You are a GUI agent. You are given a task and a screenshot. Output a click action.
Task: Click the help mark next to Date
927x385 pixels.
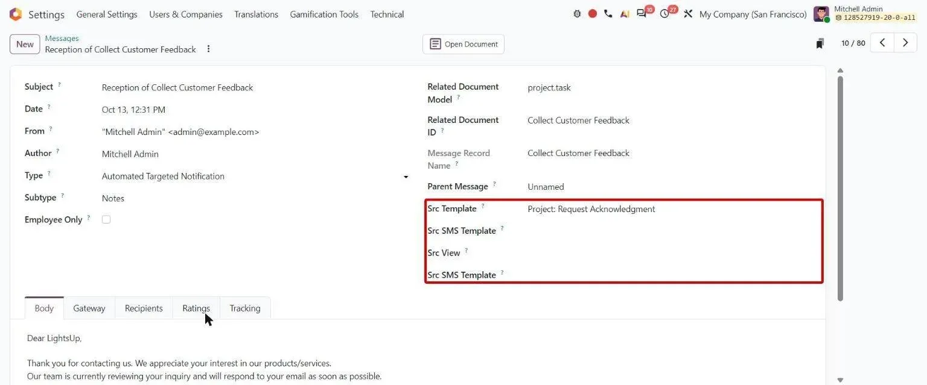coord(49,107)
